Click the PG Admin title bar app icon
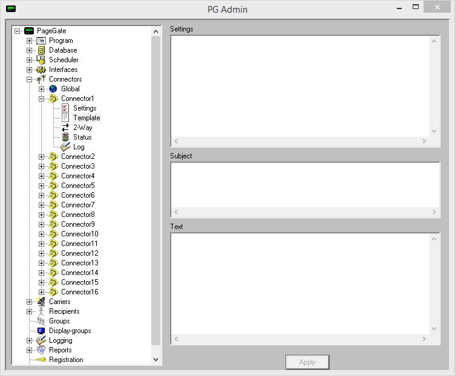The image size is (455, 376). pyautogui.click(x=11, y=8)
